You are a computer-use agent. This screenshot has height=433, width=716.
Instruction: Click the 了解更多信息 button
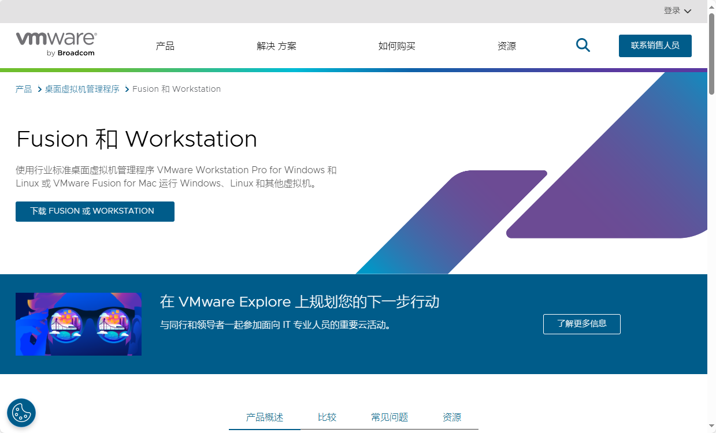pos(582,324)
